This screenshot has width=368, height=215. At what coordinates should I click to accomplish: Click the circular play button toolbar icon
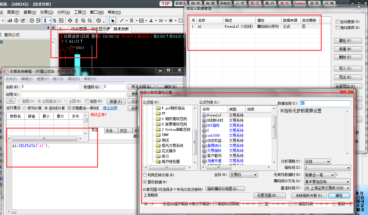click(32, 20)
